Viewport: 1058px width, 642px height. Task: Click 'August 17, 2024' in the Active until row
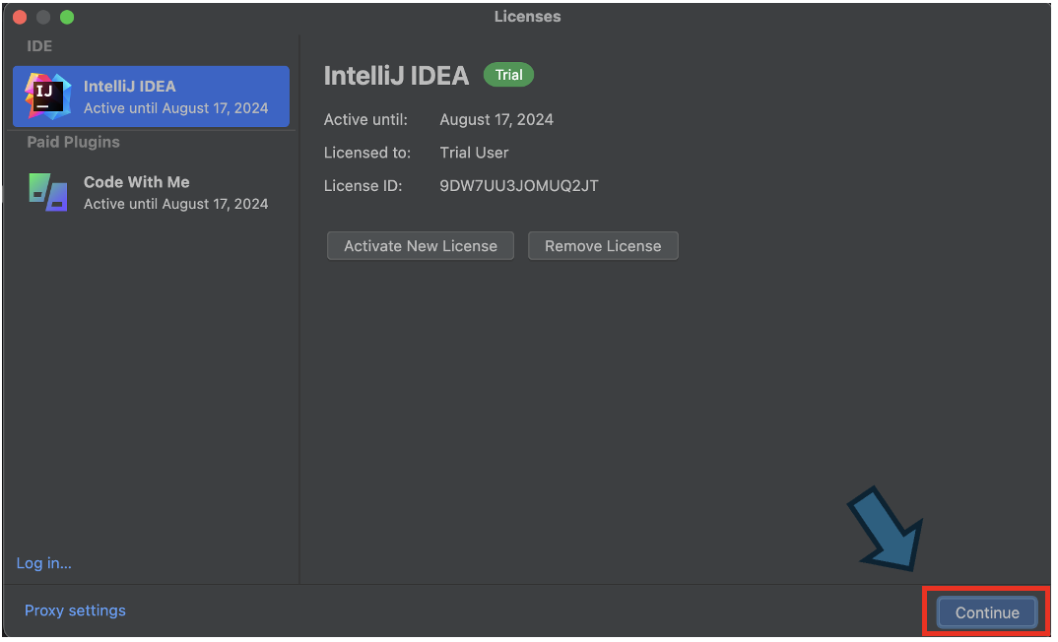[x=496, y=119]
